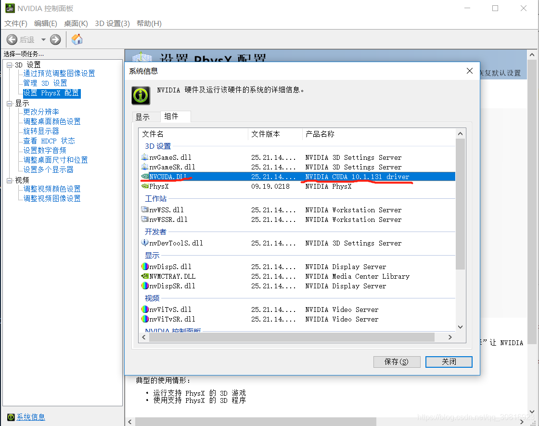Click system information icon at bottom left
The image size is (539, 426).
[x=11, y=417]
